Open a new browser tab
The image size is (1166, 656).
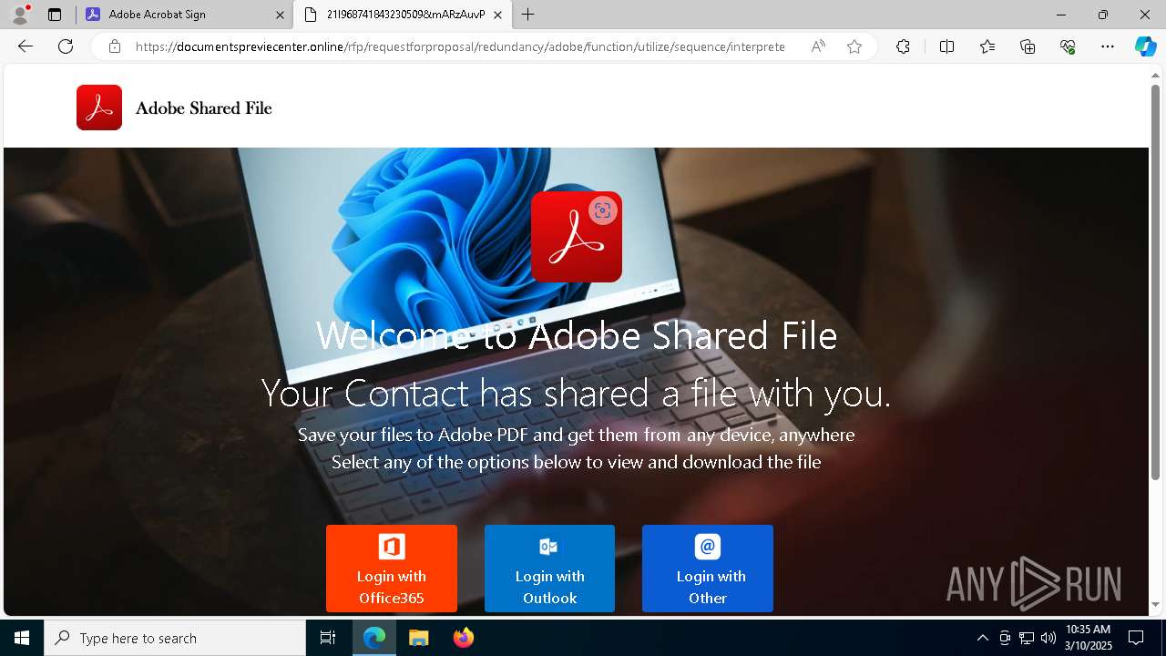(528, 15)
